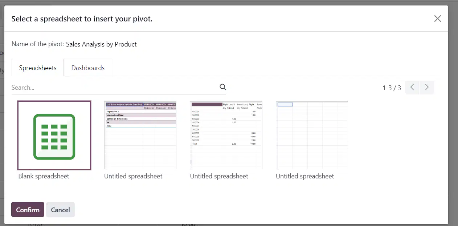Viewport: 458px width, 226px height.
Task: Choose spreadsheet thumbnail listing S00001 order rows
Action: point(226,135)
